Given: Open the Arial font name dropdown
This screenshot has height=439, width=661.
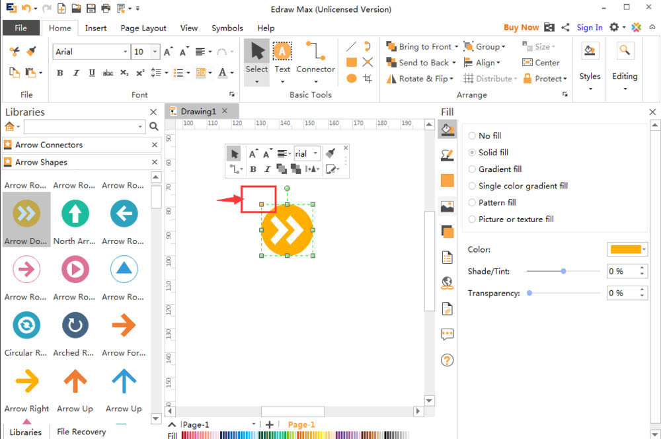Looking at the screenshot, I should [x=125, y=52].
